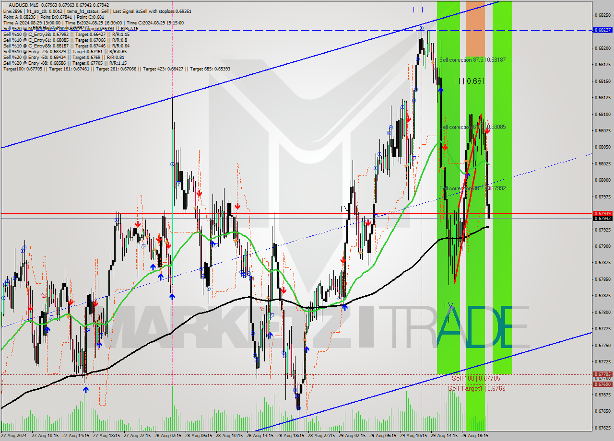Click the '29 Aug 18:15' time axis label
Viewport: 614px width, 441px height.
tap(475, 436)
